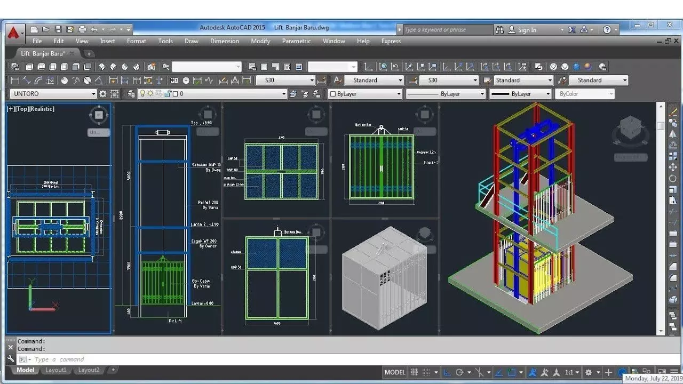This screenshot has width=683, height=384.
Task: Expand the layer 0 dropdown list
Action: click(284, 94)
